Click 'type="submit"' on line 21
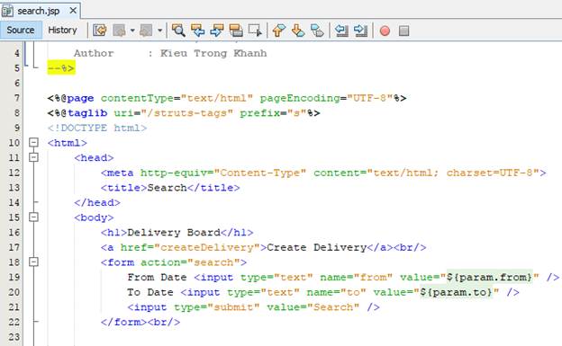 (217, 307)
